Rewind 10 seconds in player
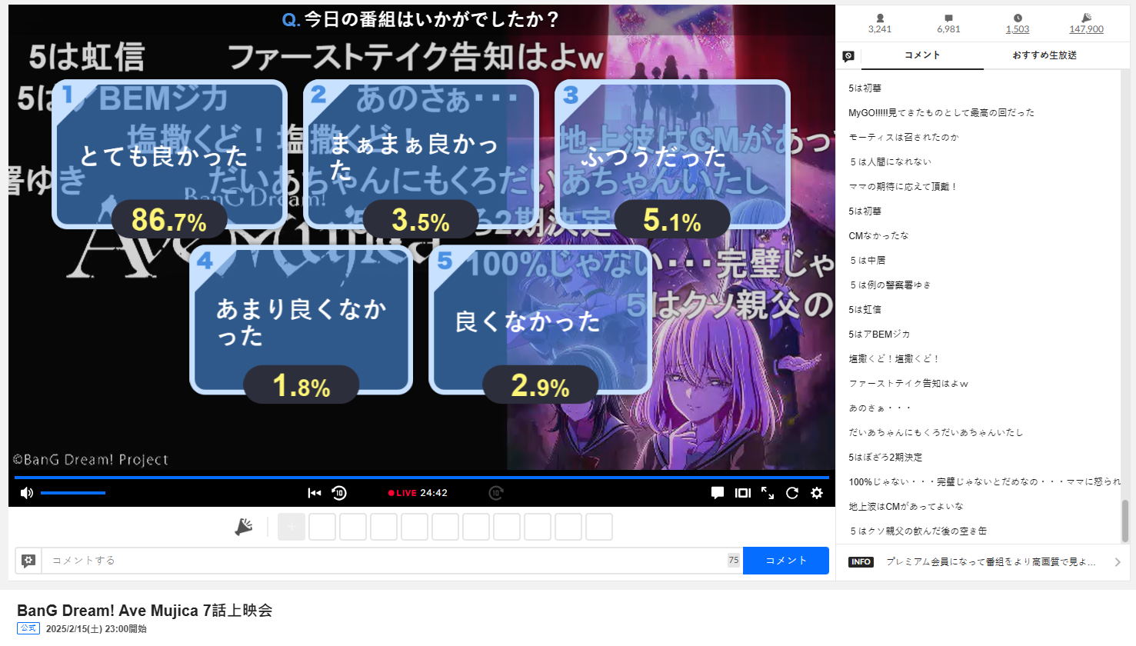This screenshot has width=1136, height=646. pos(339,493)
